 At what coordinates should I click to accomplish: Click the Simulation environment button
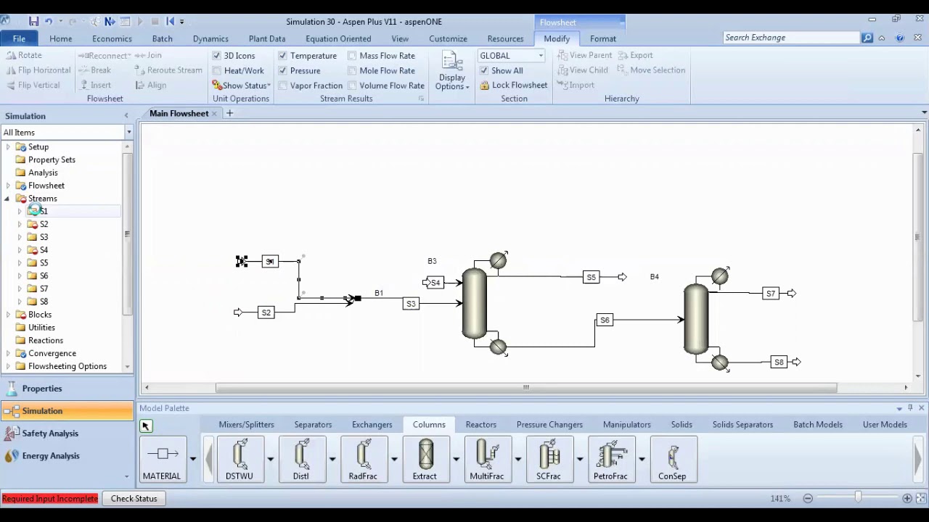[67, 411]
